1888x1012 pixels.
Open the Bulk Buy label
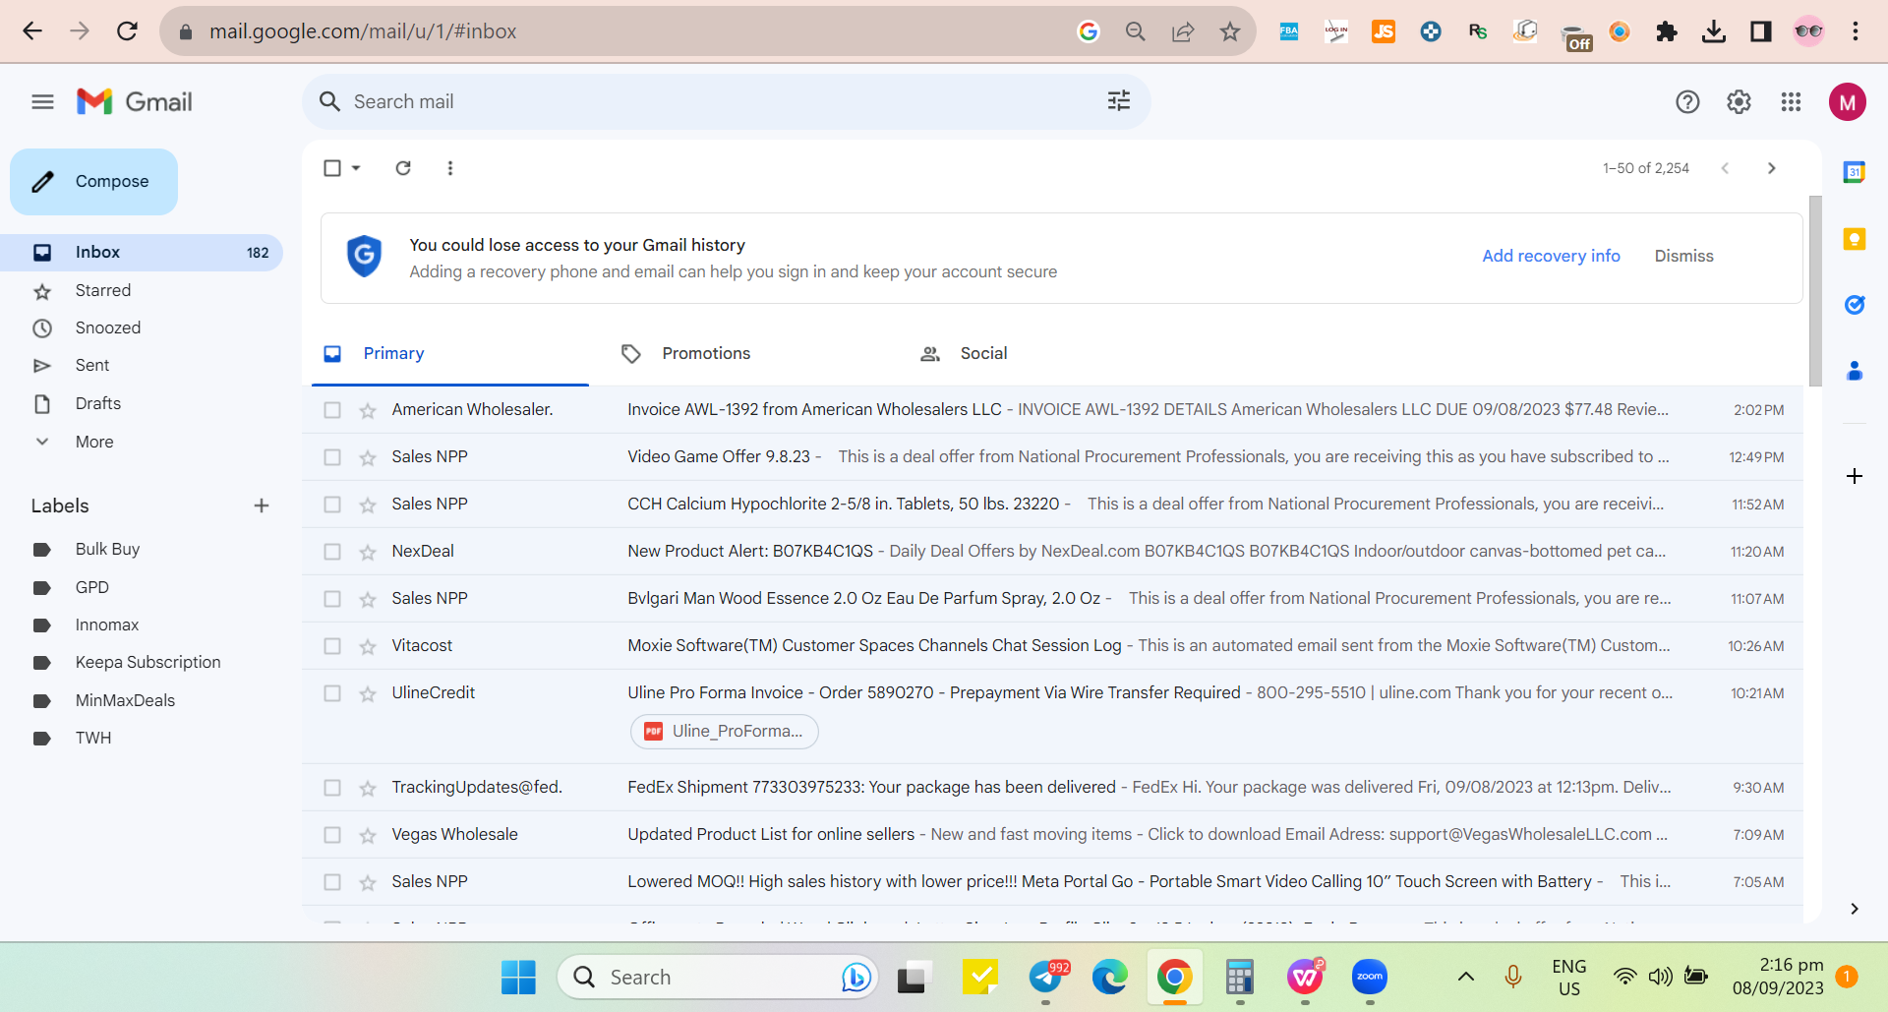(107, 550)
